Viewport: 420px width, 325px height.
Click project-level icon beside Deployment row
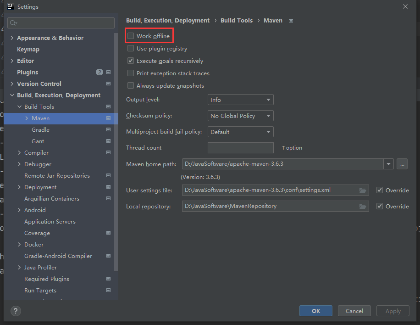109,187
